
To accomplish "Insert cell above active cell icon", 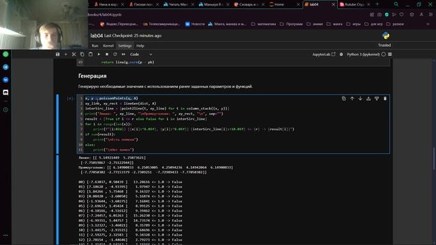I will [x=369, y=99].
